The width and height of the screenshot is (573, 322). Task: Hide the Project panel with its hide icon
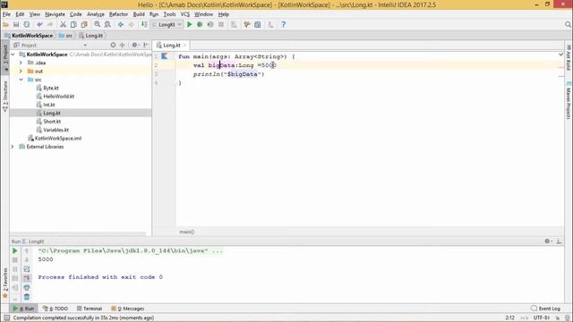[x=146, y=45]
